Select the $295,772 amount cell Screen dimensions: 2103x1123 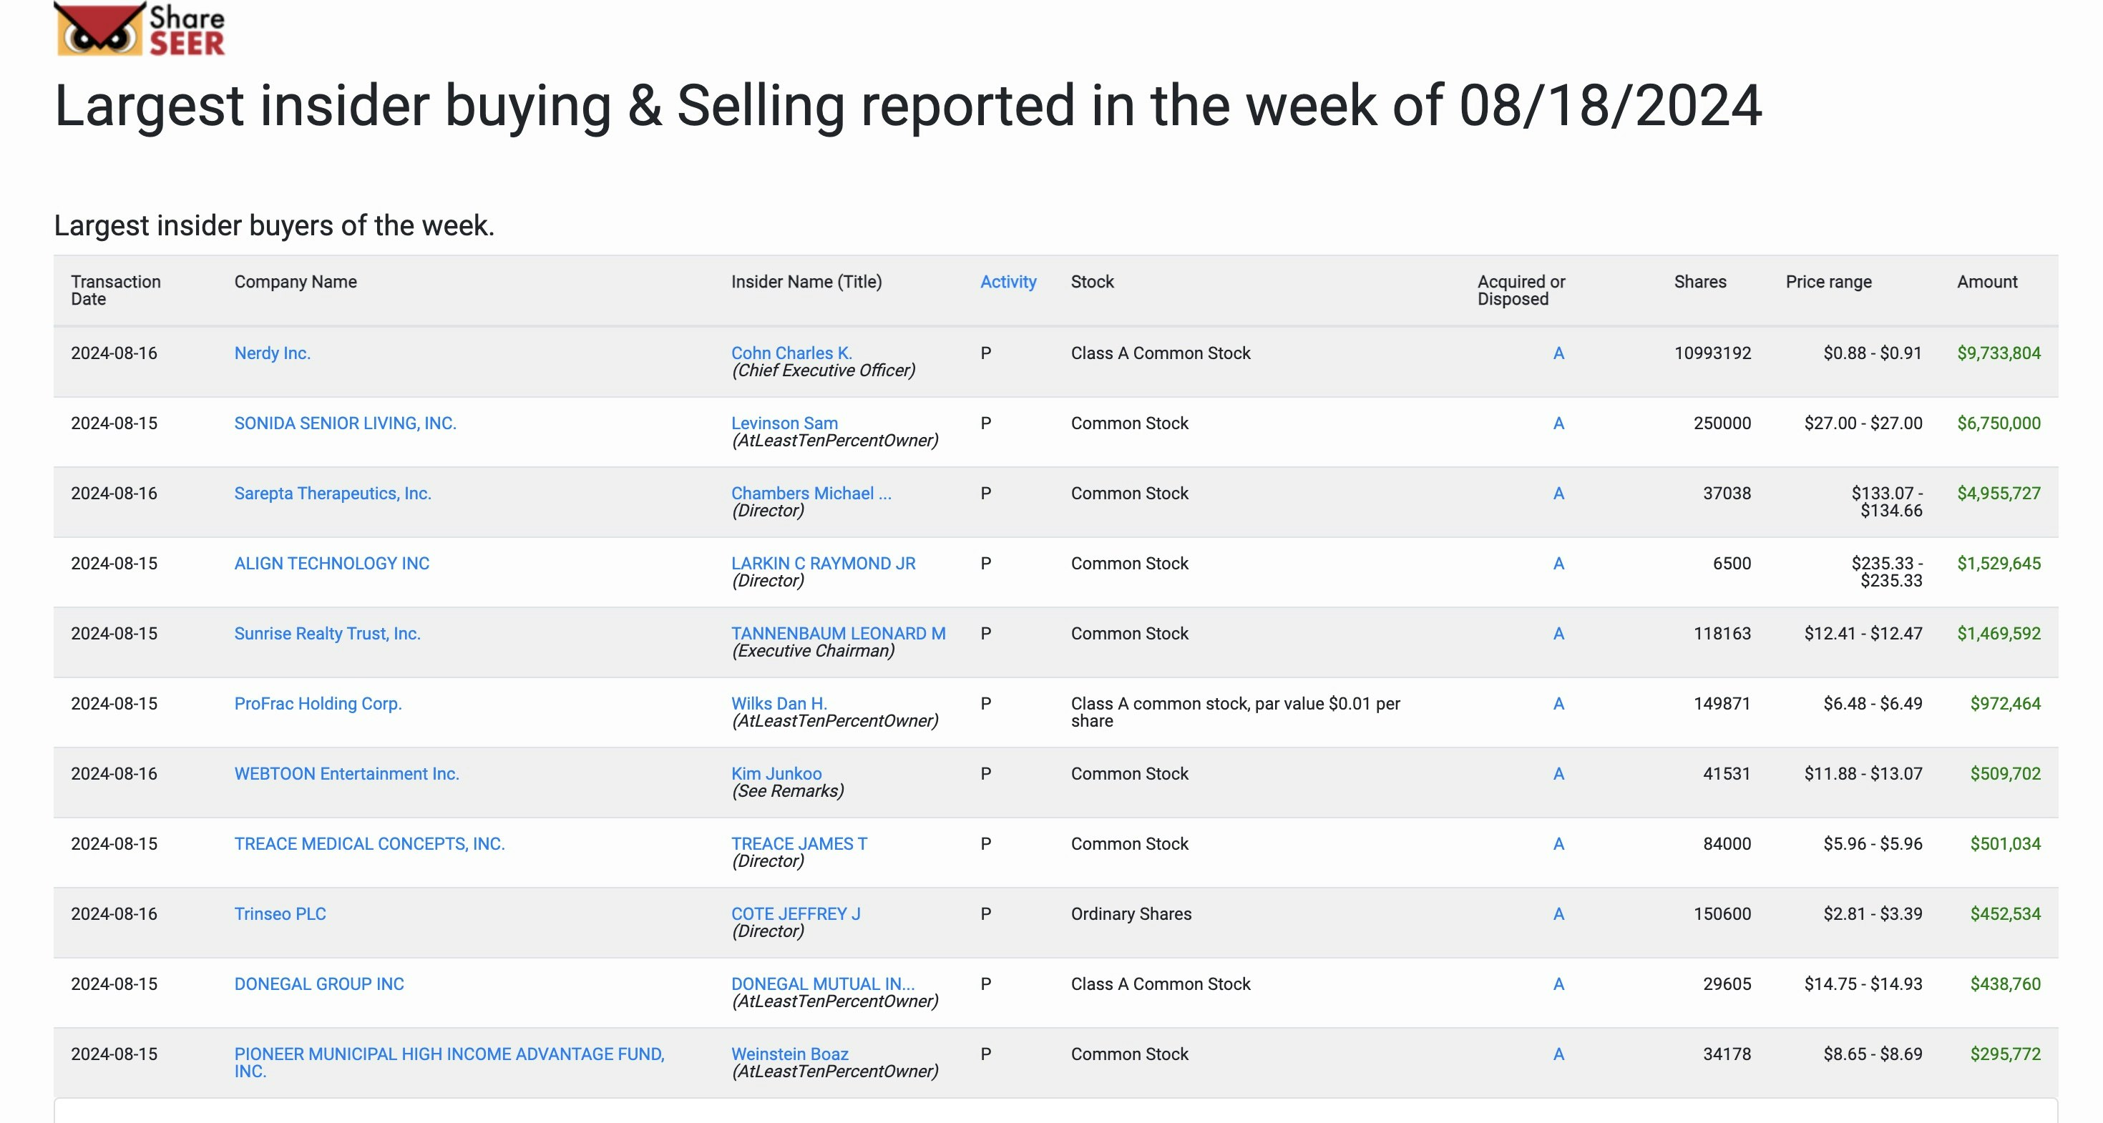tap(2005, 1054)
